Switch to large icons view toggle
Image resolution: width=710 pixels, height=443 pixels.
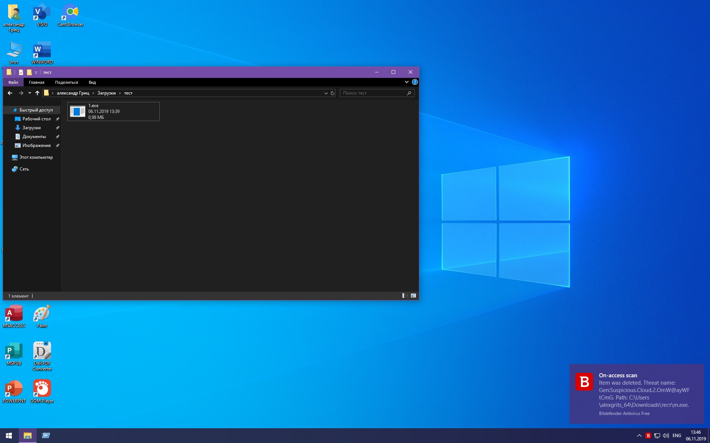point(413,296)
